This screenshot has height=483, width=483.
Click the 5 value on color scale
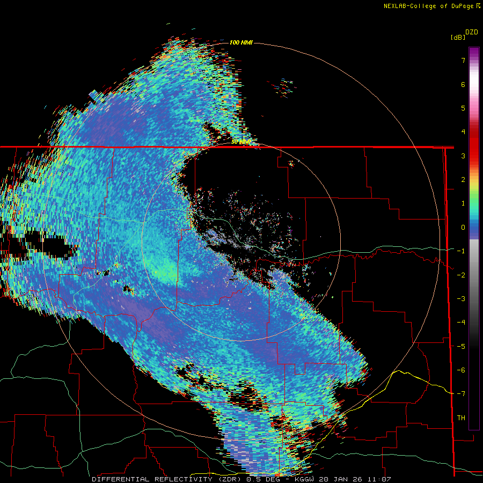[x=463, y=108]
